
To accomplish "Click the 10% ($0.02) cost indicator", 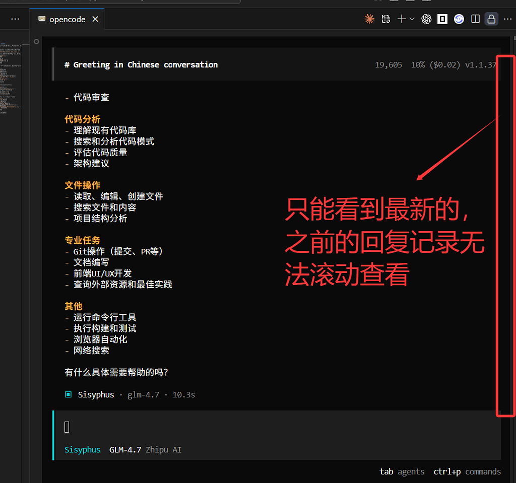I will coord(435,65).
